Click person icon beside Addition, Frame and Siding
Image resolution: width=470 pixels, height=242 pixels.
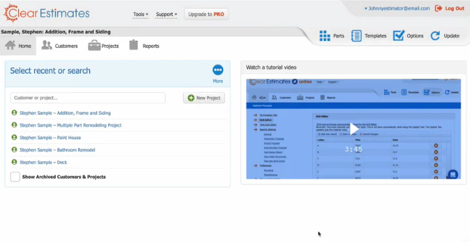(14, 112)
